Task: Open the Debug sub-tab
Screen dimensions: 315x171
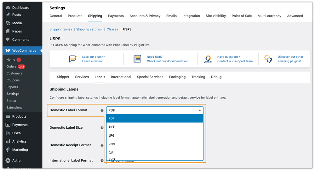Action: point(216,77)
